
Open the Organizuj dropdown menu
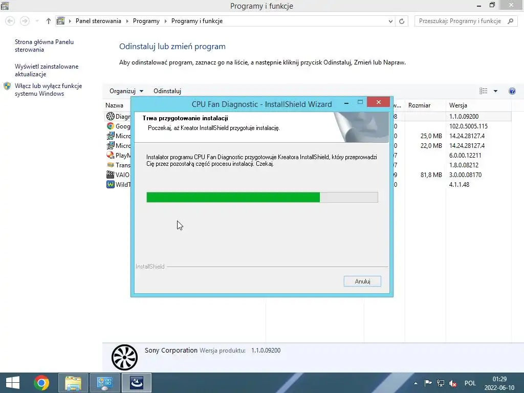pos(126,91)
